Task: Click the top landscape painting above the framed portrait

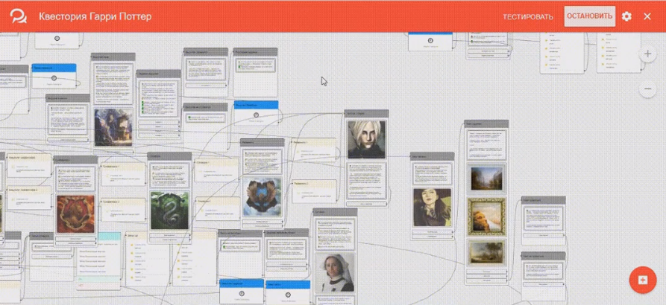Action: pyautogui.click(x=486, y=179)
